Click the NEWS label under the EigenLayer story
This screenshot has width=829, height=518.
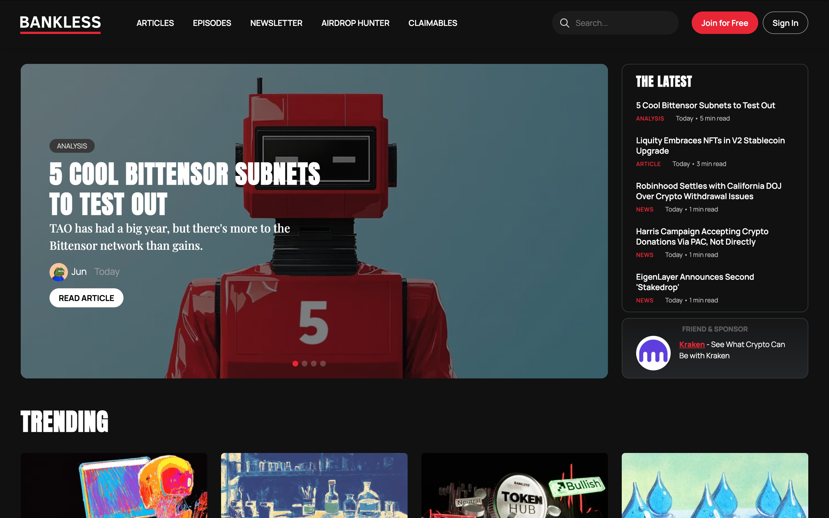click(x=645, y=300)
